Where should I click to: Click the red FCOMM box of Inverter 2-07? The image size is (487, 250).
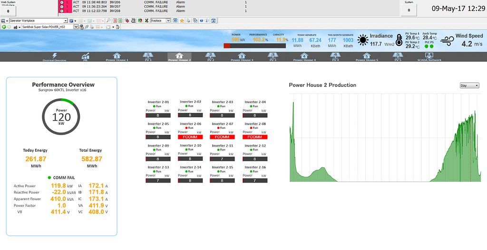pos(223,137)
